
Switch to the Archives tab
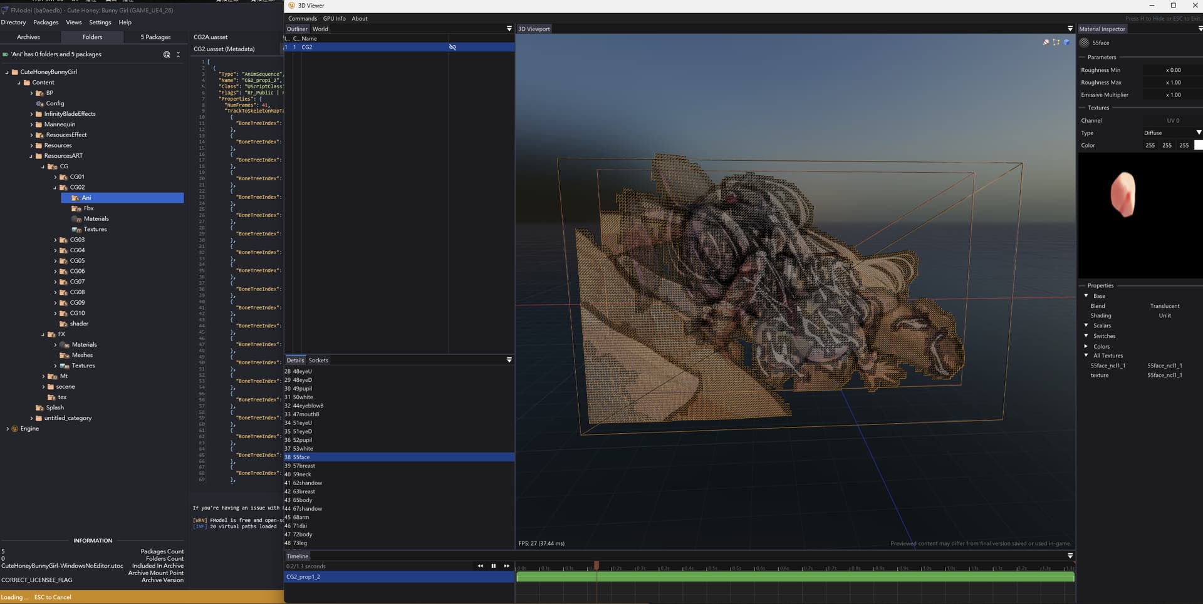(x=28, y=37)
